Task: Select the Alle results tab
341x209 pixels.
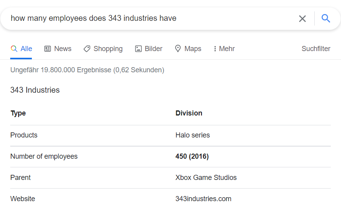Action: coord(21,49)
